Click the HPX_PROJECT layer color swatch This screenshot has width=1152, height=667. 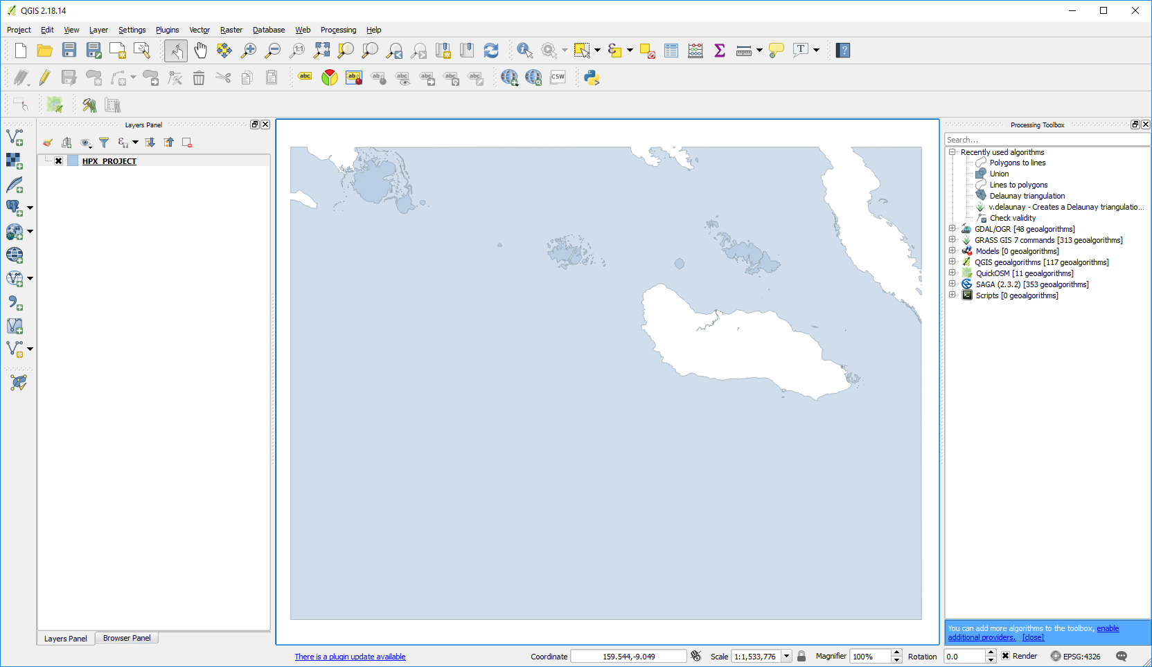(73, 161)
